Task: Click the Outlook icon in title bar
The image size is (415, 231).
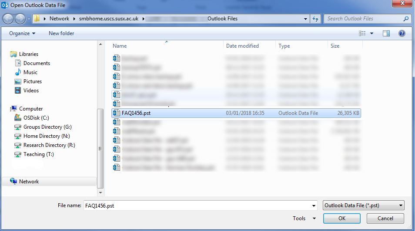Action: (x=5, y=5)
